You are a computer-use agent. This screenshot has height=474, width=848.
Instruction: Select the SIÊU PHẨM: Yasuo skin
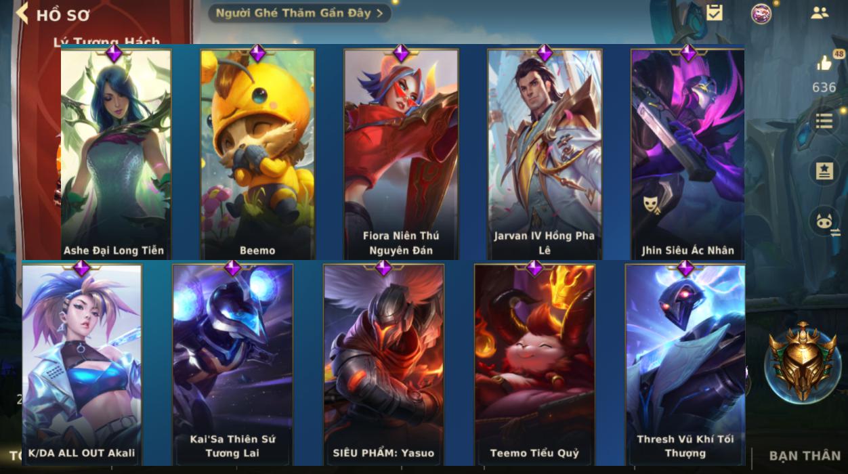click(x=383, y=364)
